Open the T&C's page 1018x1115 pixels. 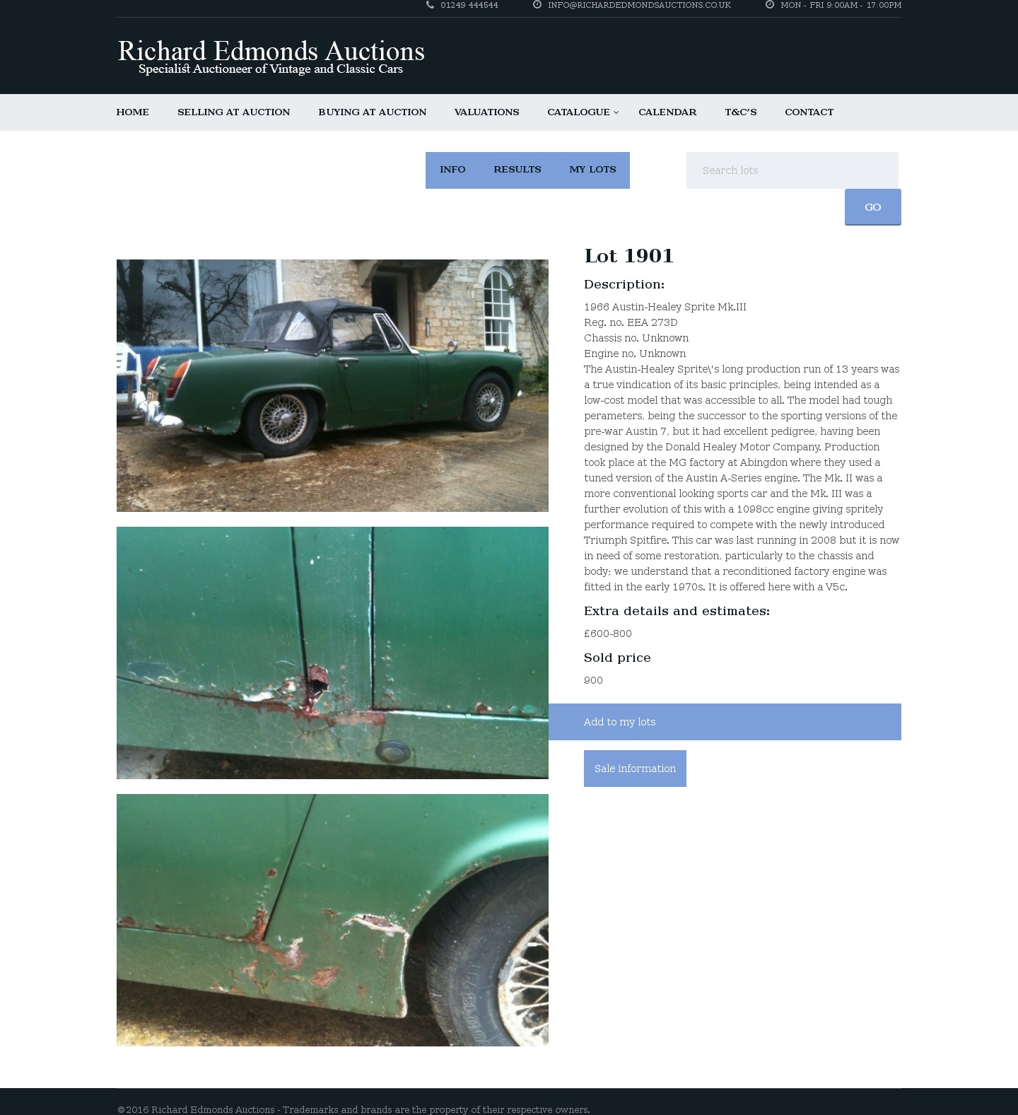740,112
